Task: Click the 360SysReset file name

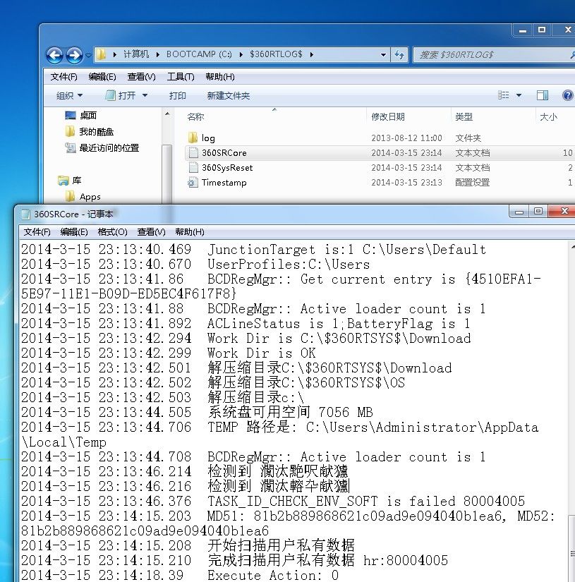Action: (227, 168)
